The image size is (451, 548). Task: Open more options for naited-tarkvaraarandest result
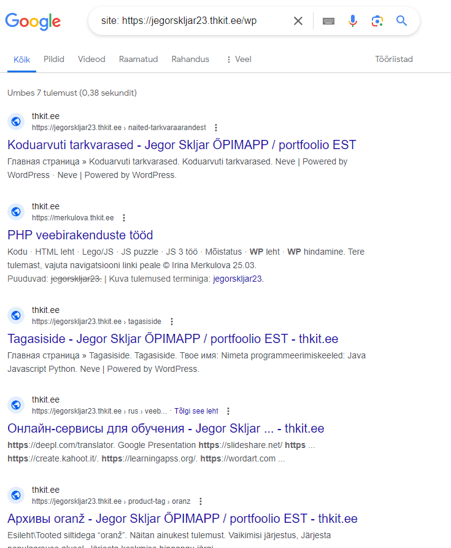coord(216,128)
